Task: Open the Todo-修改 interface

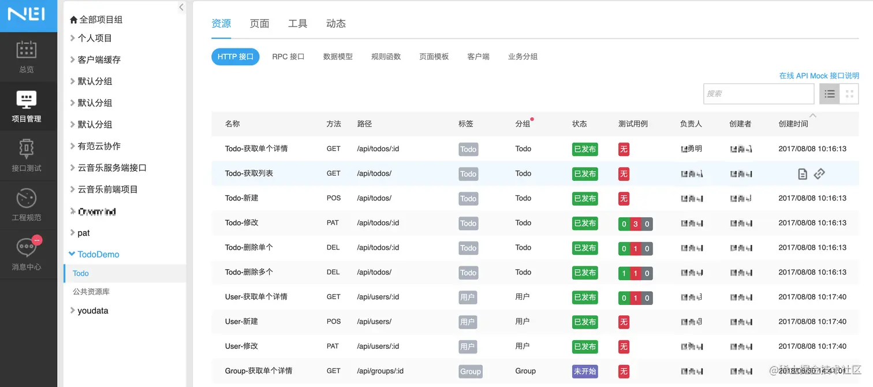Action: click(241, 223)
